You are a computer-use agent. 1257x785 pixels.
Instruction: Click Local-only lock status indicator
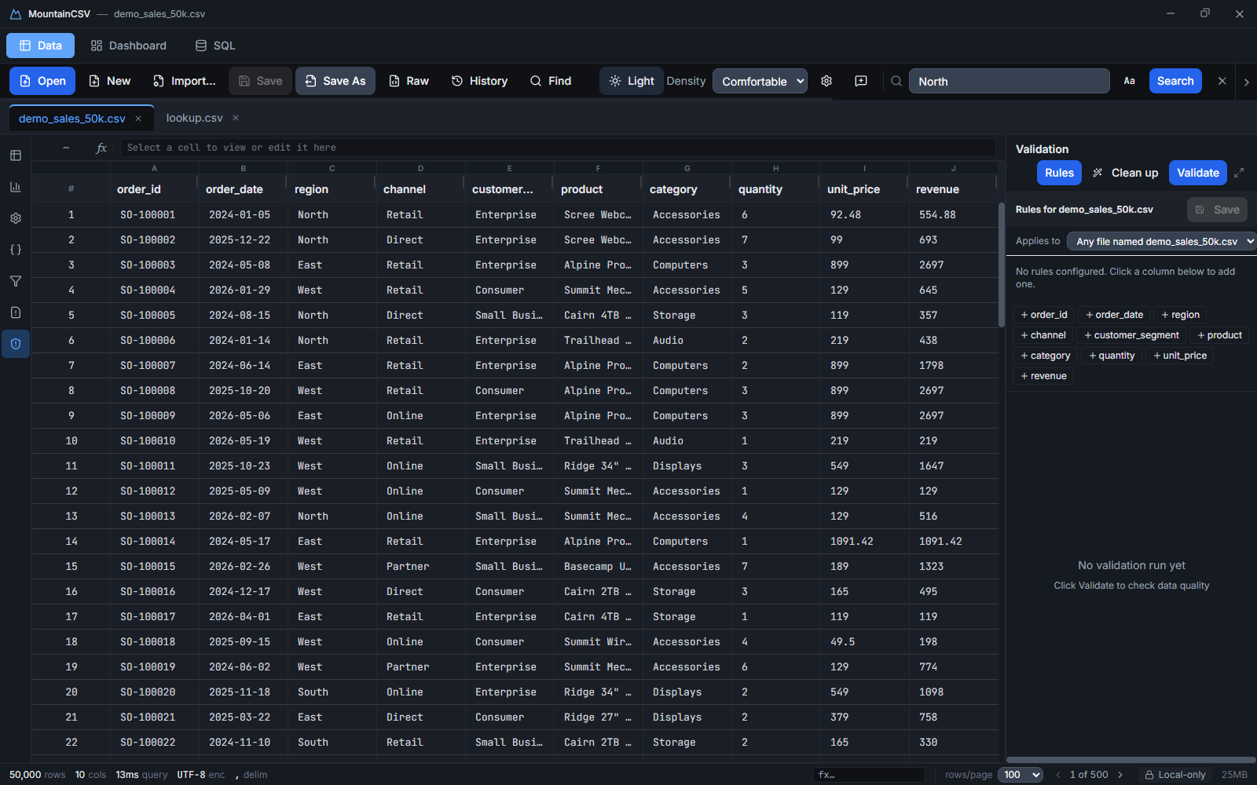(x=1175, y=775)
